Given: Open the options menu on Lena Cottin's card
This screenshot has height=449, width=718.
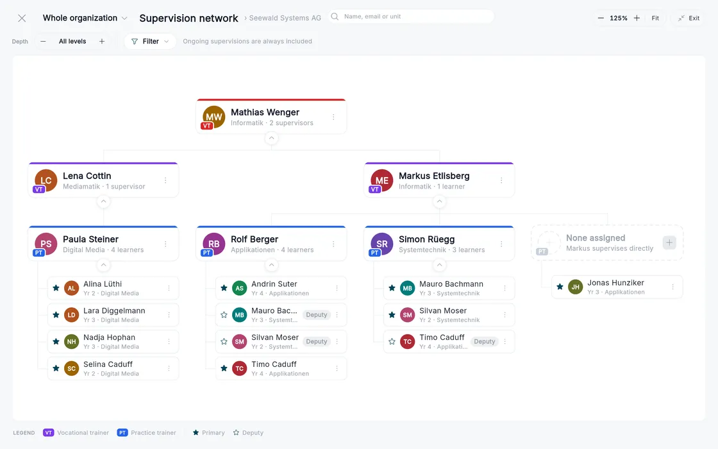Looking at the screenshot, I should 165,180.
